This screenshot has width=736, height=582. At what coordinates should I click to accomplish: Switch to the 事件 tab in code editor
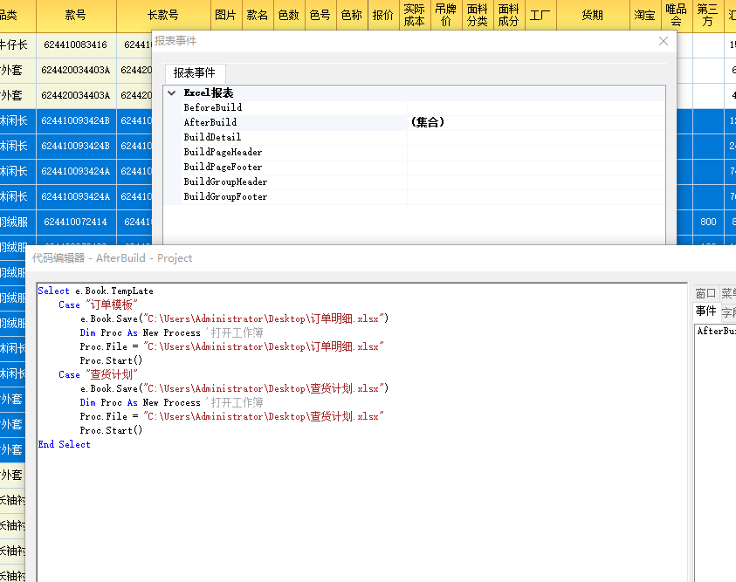705,311
